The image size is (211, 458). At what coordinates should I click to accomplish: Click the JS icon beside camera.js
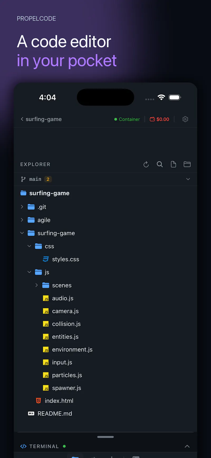(x=46, y=311)
